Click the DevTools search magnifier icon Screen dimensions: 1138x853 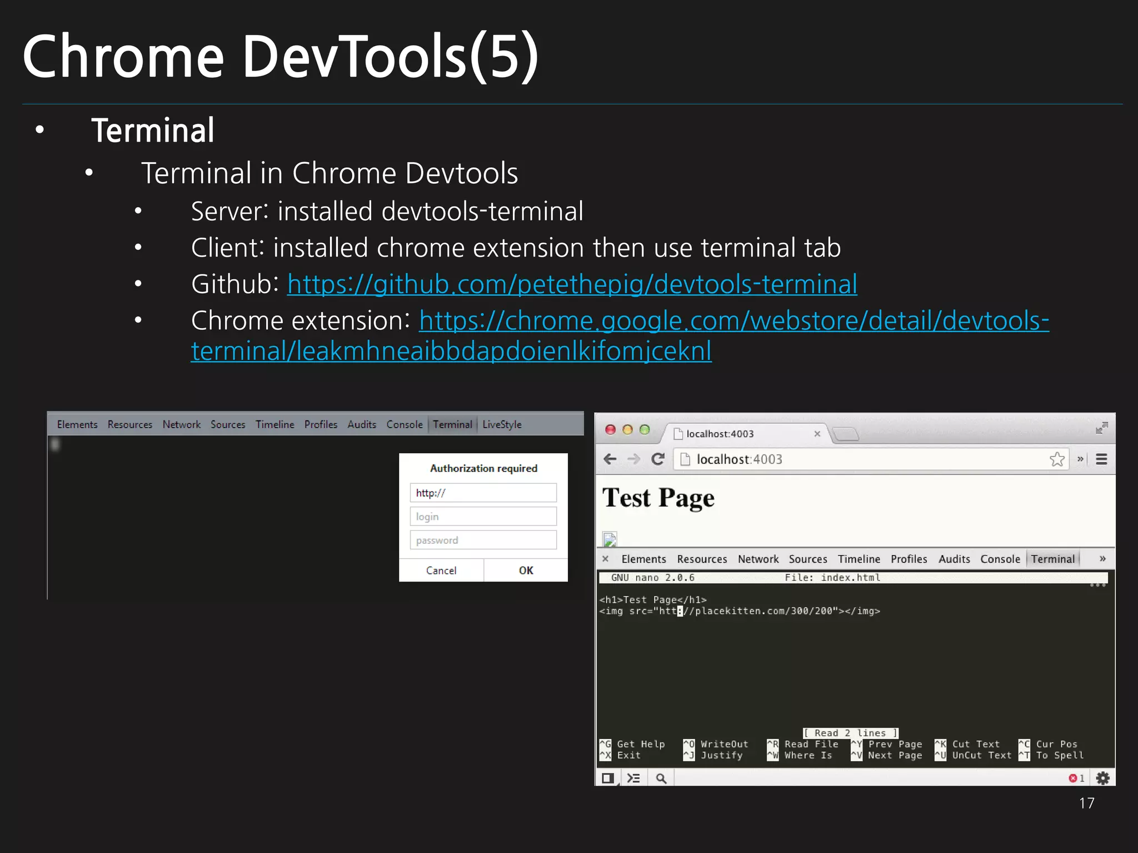(x=661, y=778)
